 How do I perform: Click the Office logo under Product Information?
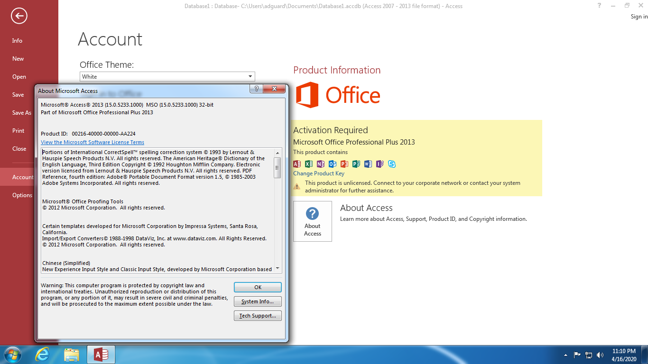pyautogui.click(x=338, y=95)
